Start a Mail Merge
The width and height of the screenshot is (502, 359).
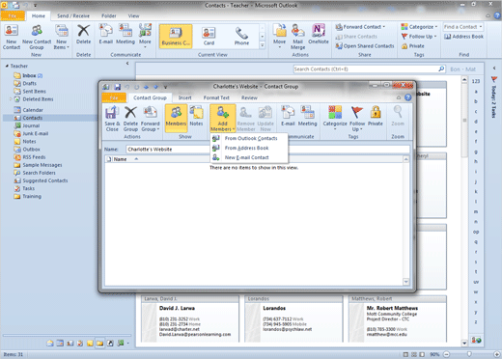297,37
